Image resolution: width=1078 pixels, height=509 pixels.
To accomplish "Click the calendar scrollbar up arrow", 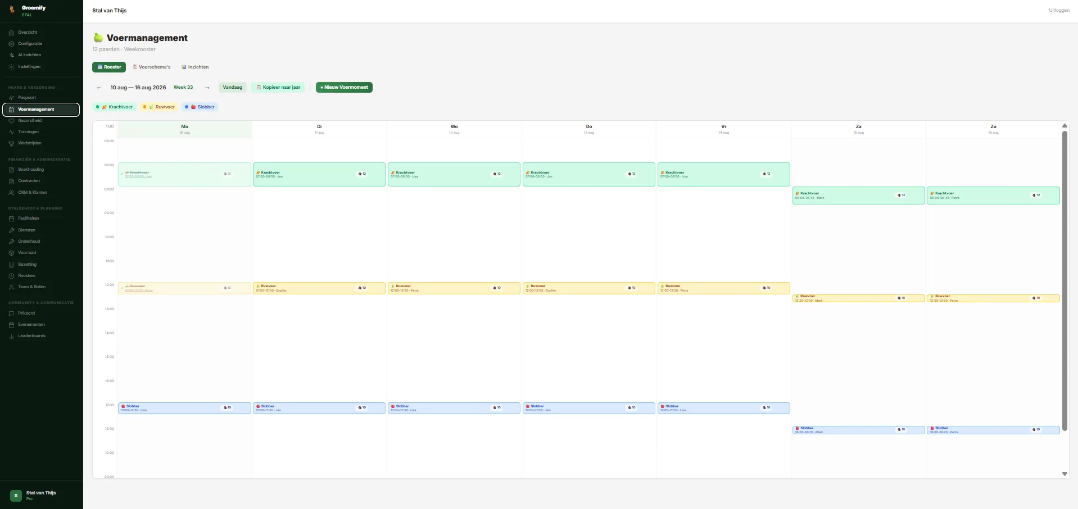I will click(1065, 125).
